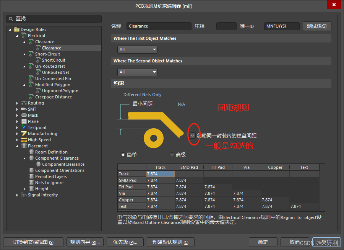This screenshot has height=250, width=344.
Task: Click the Design Rules folder icon
Action: 17,29
